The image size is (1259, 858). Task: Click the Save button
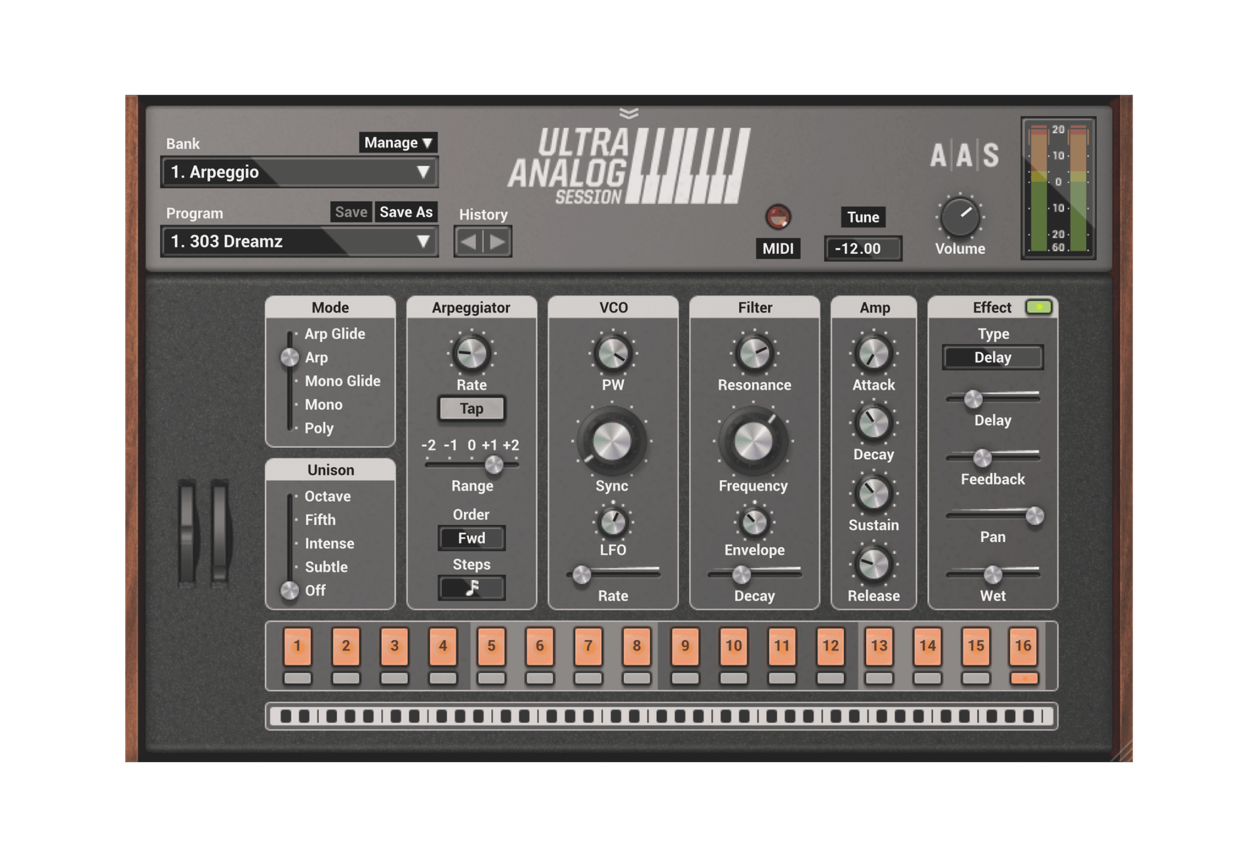351,212
